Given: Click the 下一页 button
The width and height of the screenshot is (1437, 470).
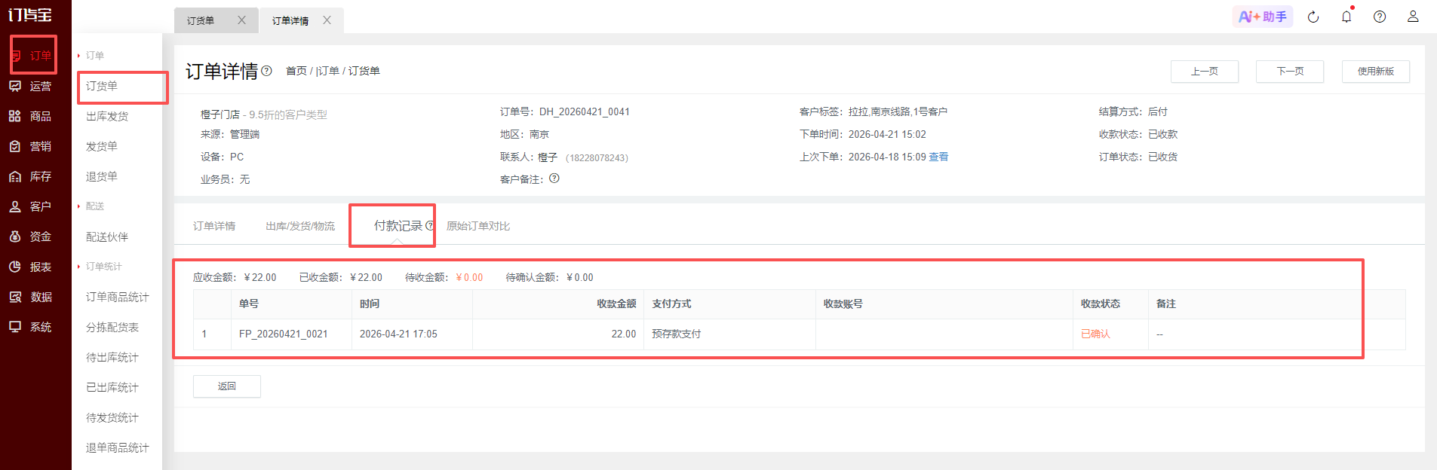Looking at the screenshot, I should 1290,72.
